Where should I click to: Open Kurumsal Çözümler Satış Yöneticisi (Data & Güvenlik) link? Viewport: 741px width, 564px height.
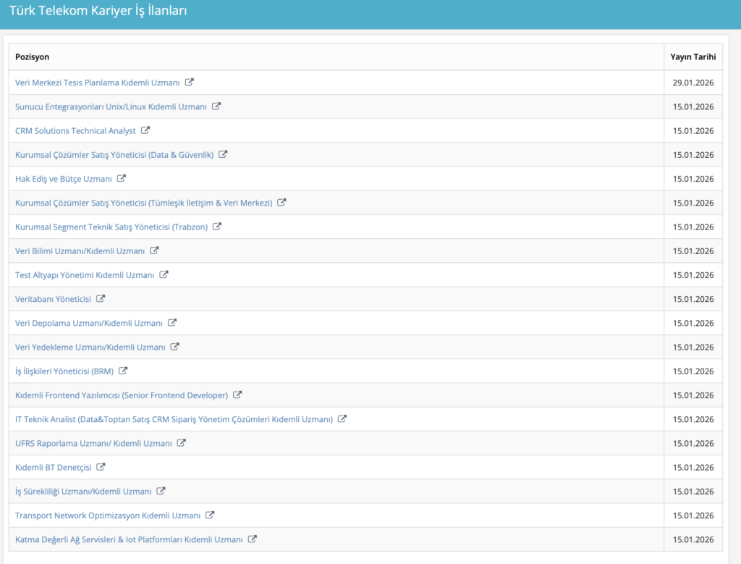(114, 155)
